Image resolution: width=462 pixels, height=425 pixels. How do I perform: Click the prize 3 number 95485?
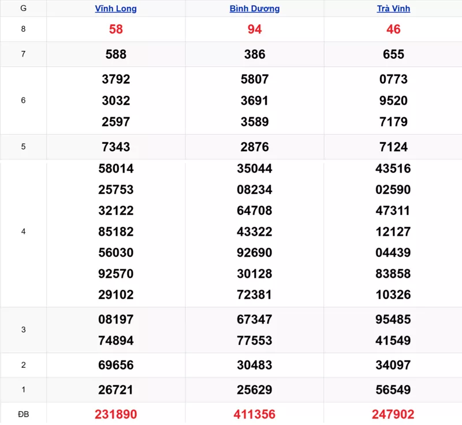(x=393, y=319)
